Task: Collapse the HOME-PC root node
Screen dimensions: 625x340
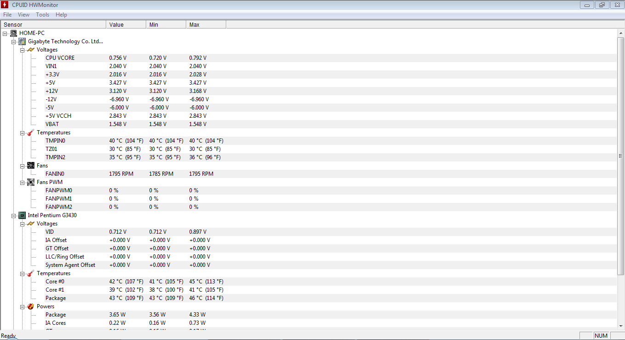Action: point(5,33)
